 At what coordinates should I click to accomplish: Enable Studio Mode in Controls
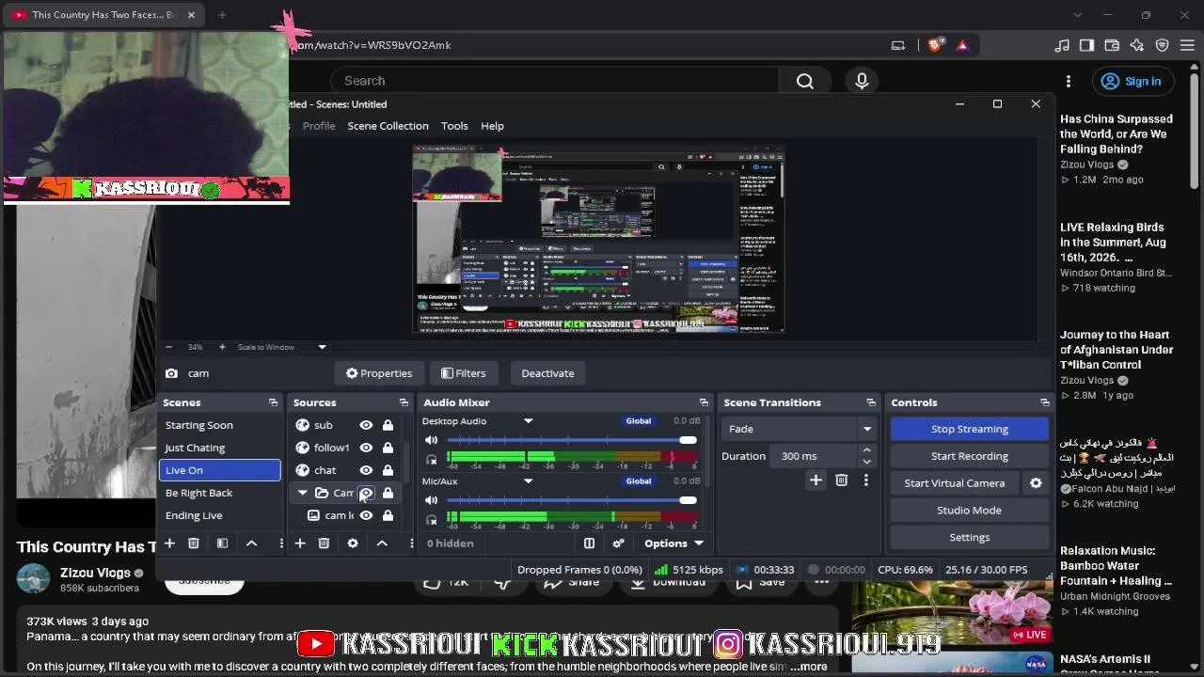[970, 511]
